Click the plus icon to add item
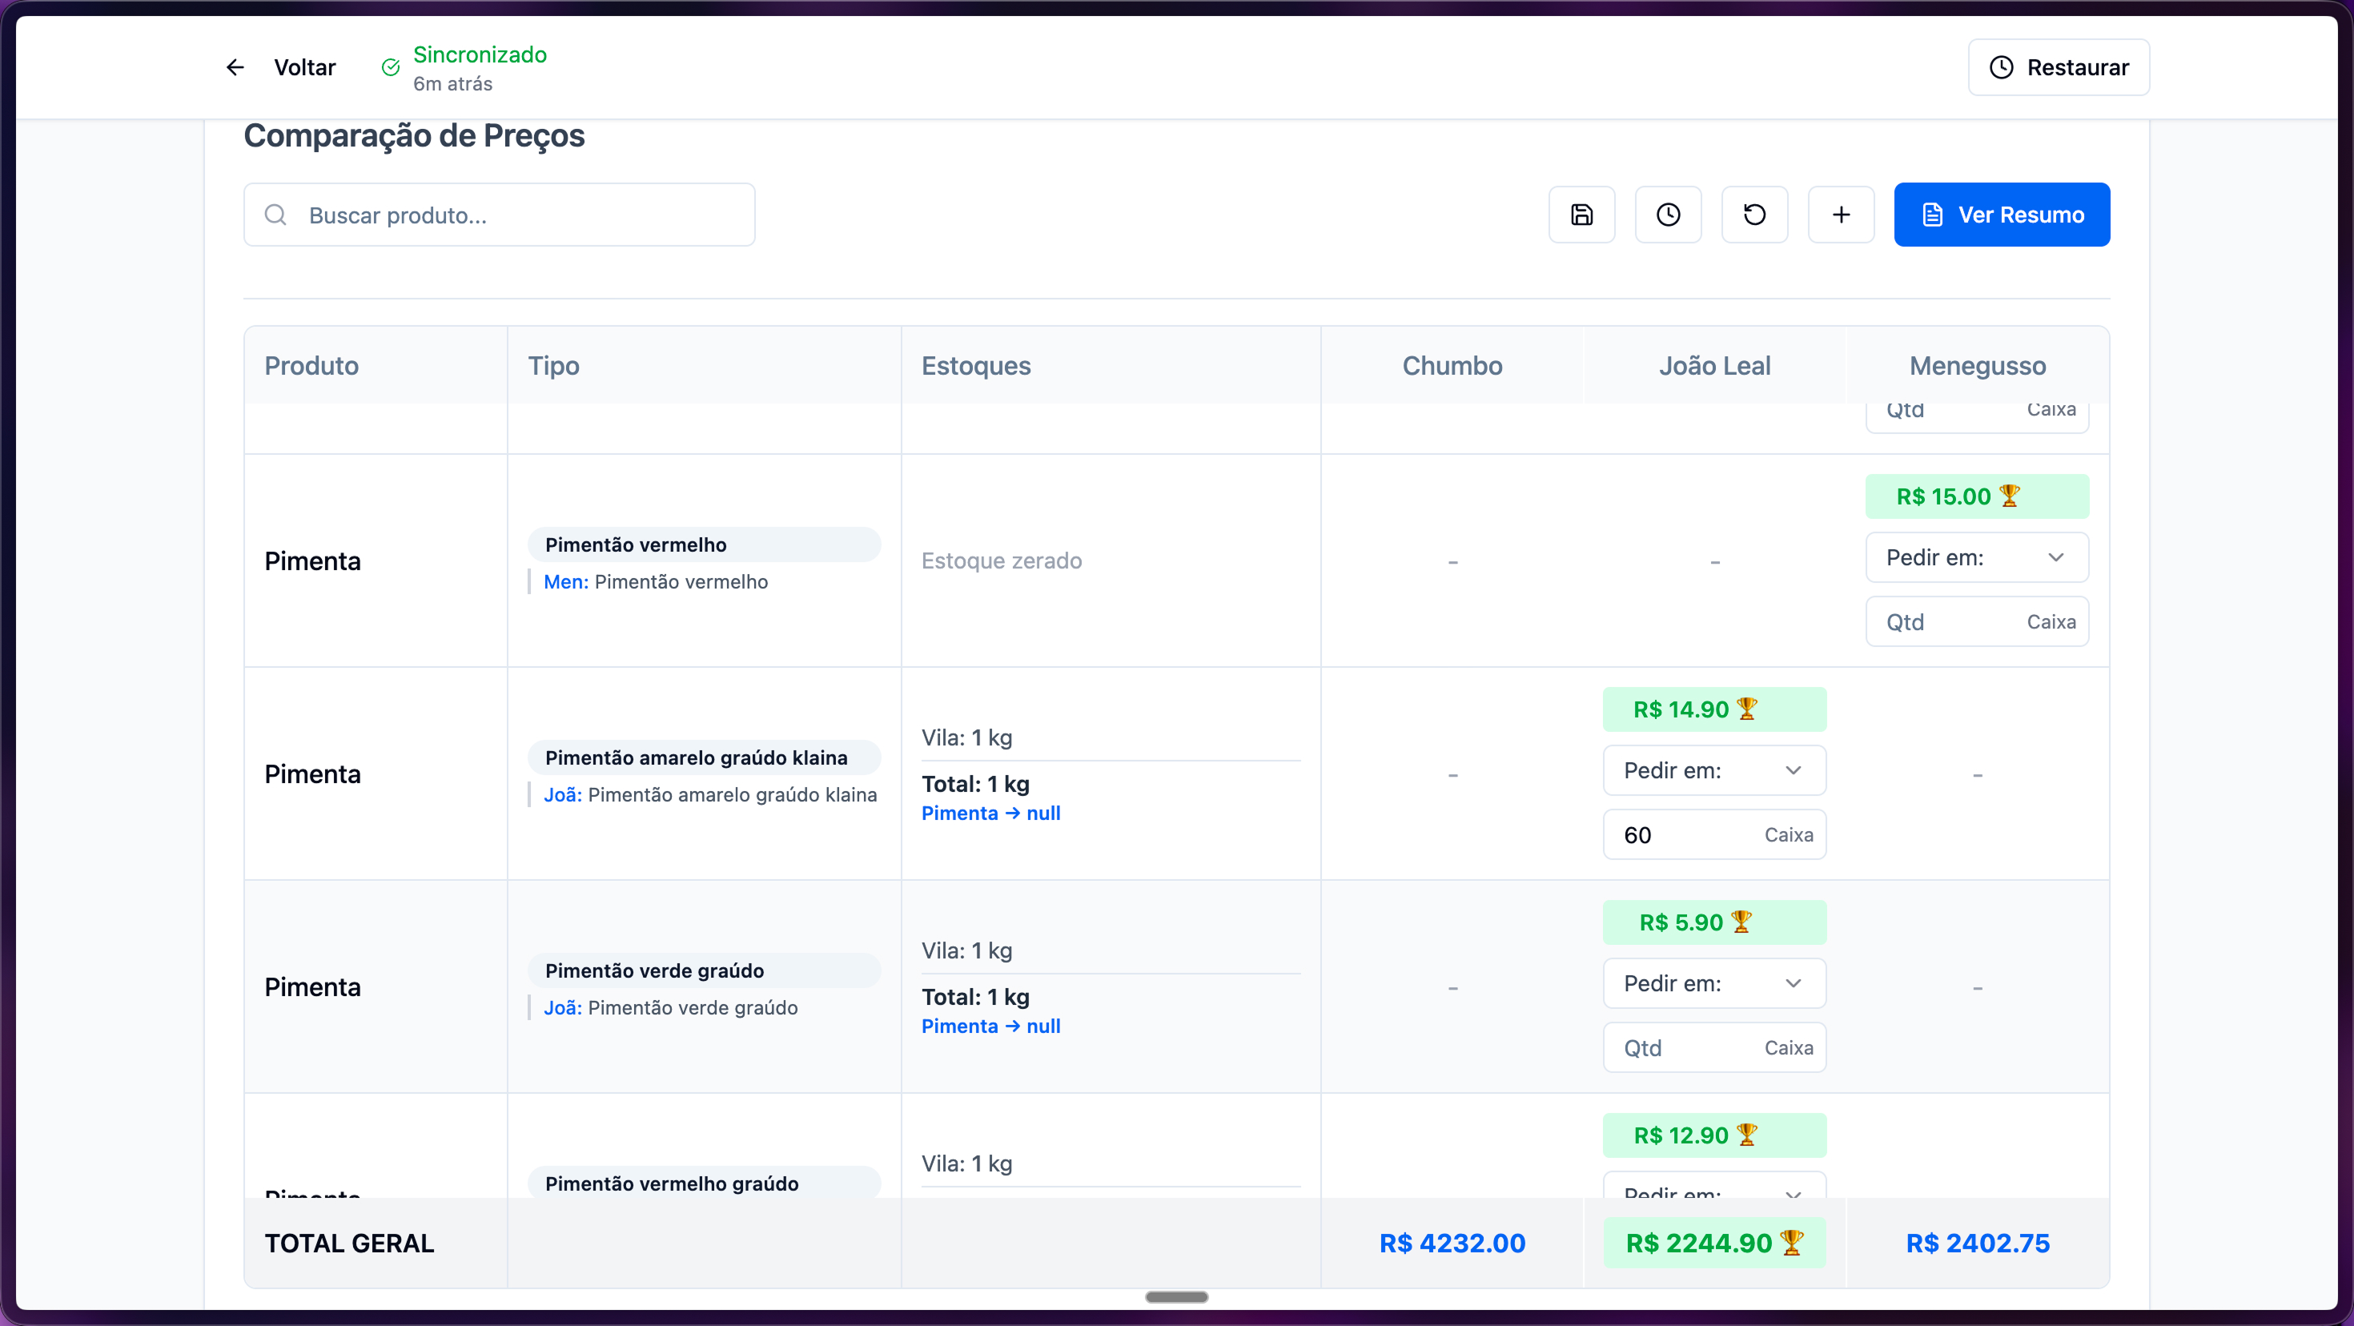 pos(1841,215)
